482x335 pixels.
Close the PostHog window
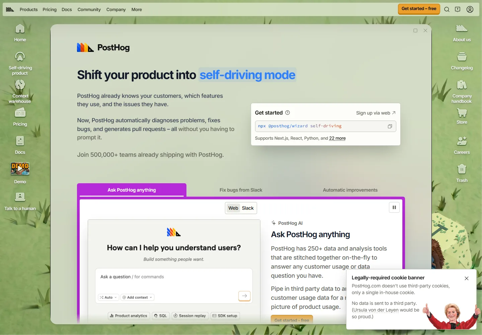[425, 30]
